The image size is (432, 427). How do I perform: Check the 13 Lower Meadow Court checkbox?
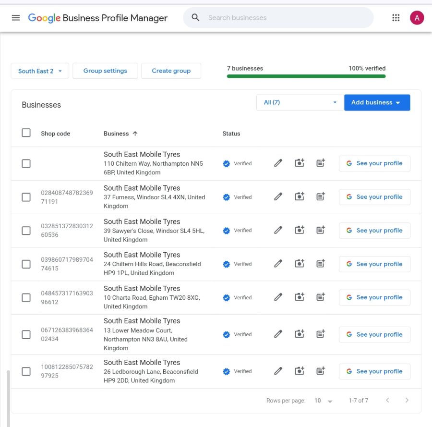pyautogui.click(x=26, y=335)
